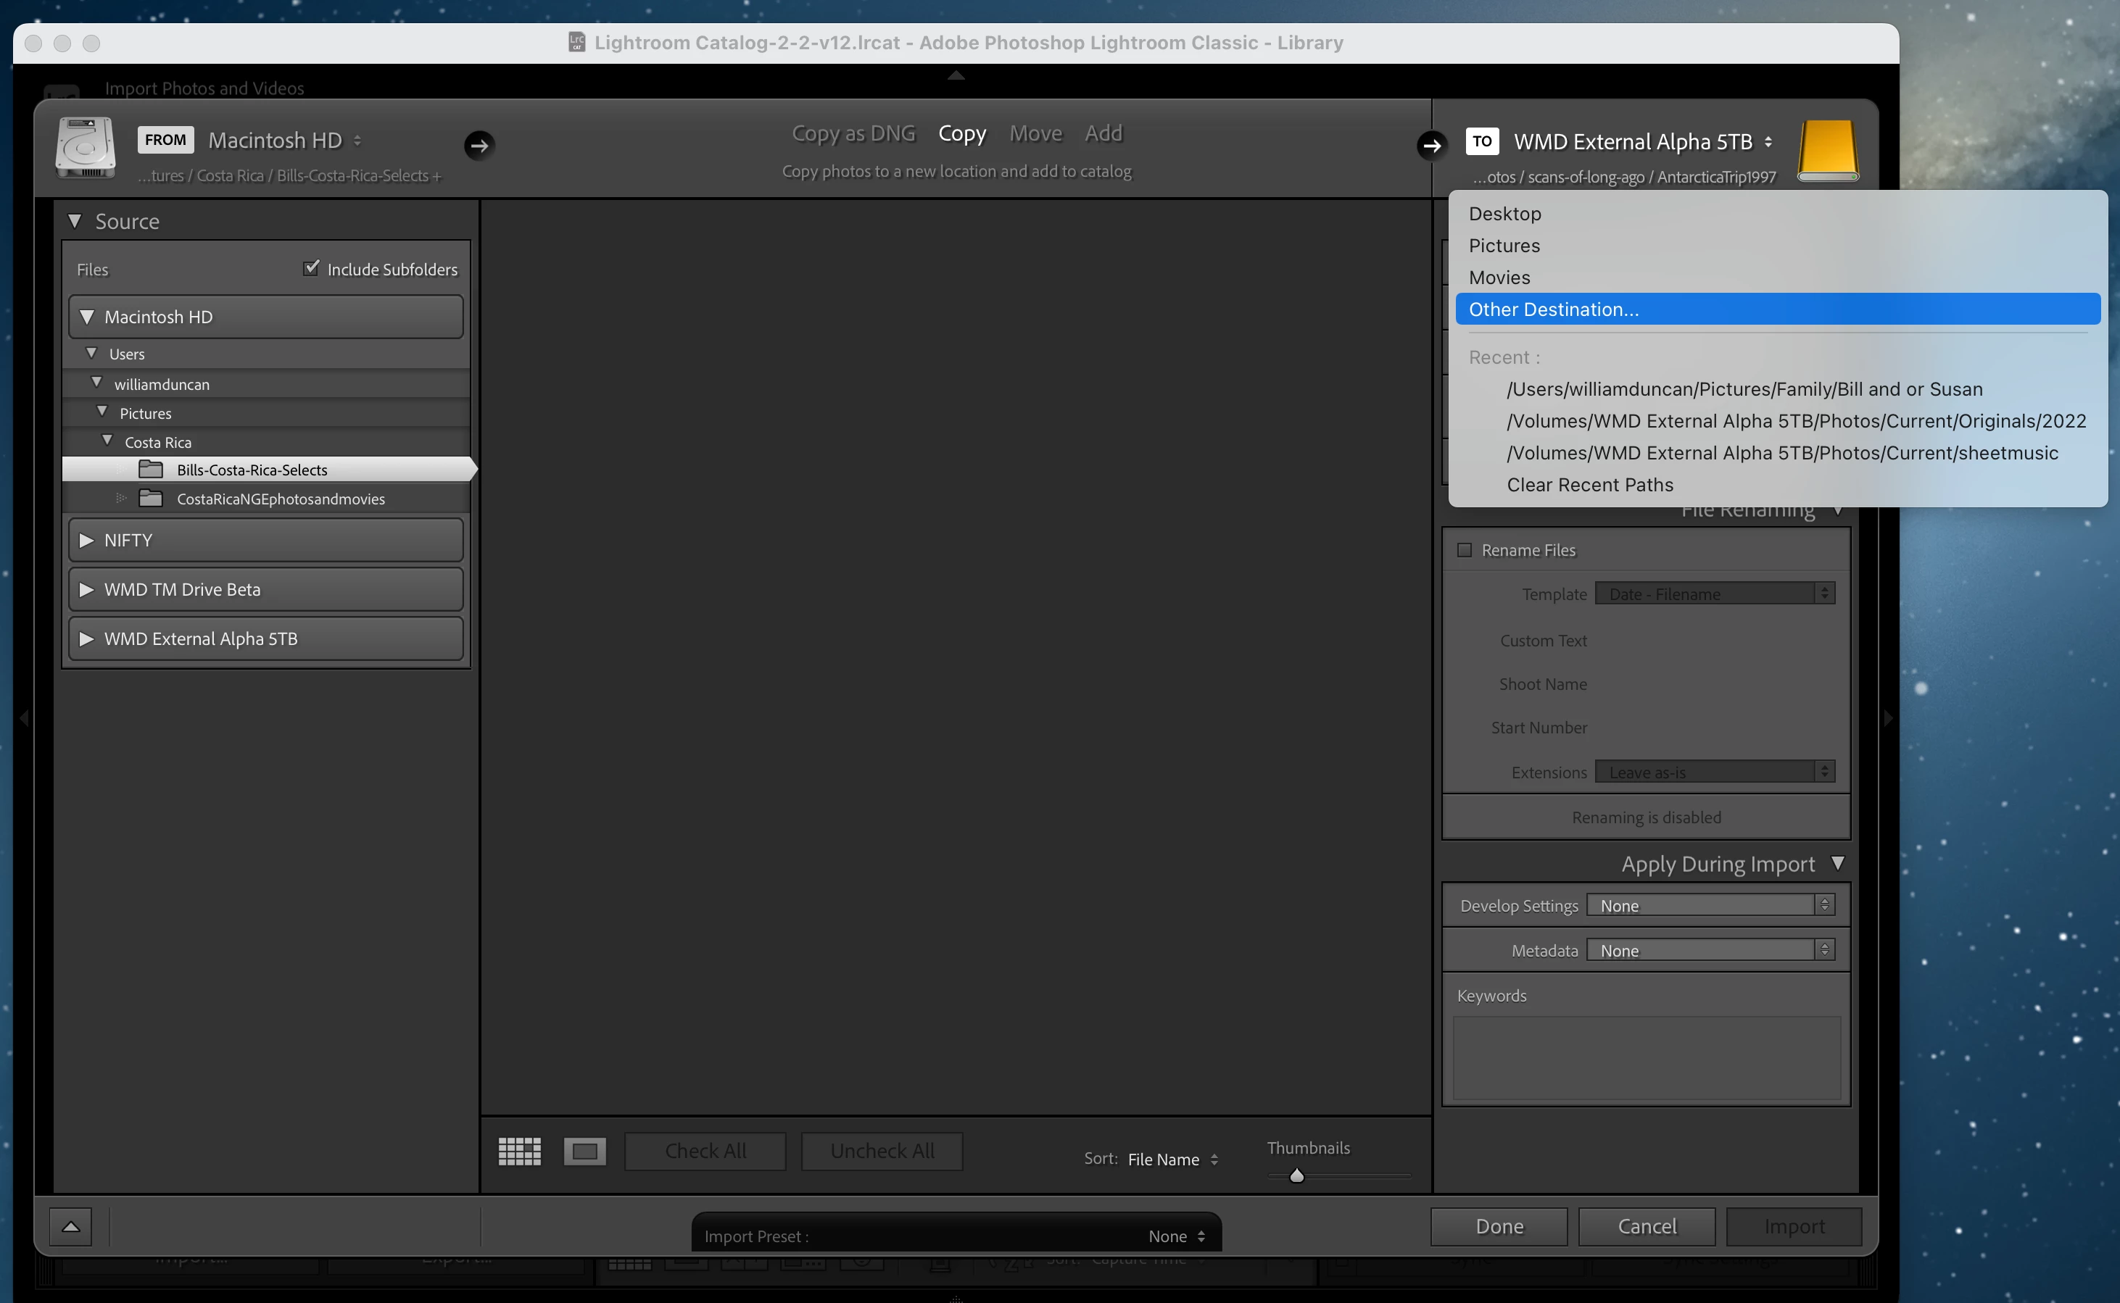
Task: Collapse the import dialog with the bottom-left arrow button
Action: [x=71, y=1226]
